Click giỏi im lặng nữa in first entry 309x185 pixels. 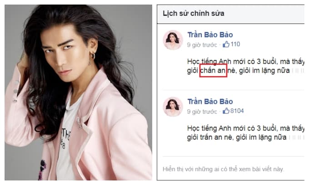click(x=264, y=71)
